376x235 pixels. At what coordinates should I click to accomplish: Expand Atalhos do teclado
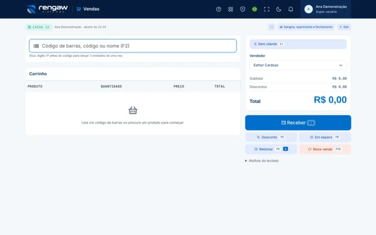click(x=262, y=161)
